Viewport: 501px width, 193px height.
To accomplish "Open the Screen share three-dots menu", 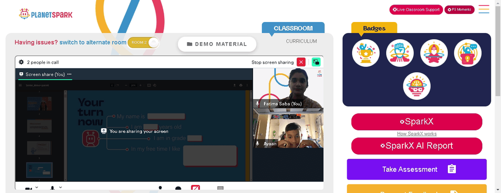I will (69, 75).
